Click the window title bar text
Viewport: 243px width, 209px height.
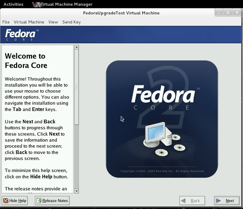[x=121, y=13]
